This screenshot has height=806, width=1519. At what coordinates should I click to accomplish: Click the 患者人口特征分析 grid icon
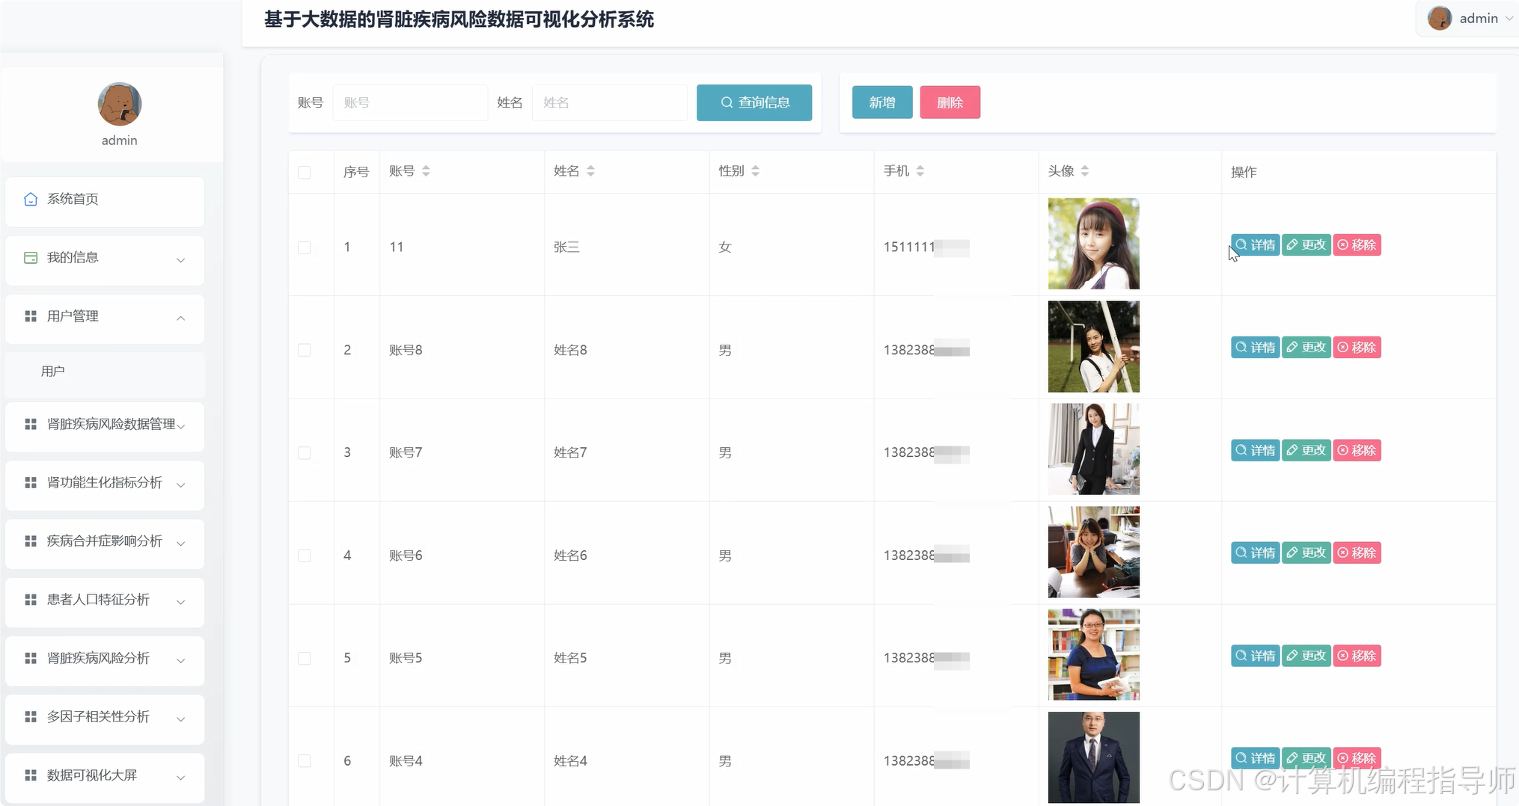(31, 600)
